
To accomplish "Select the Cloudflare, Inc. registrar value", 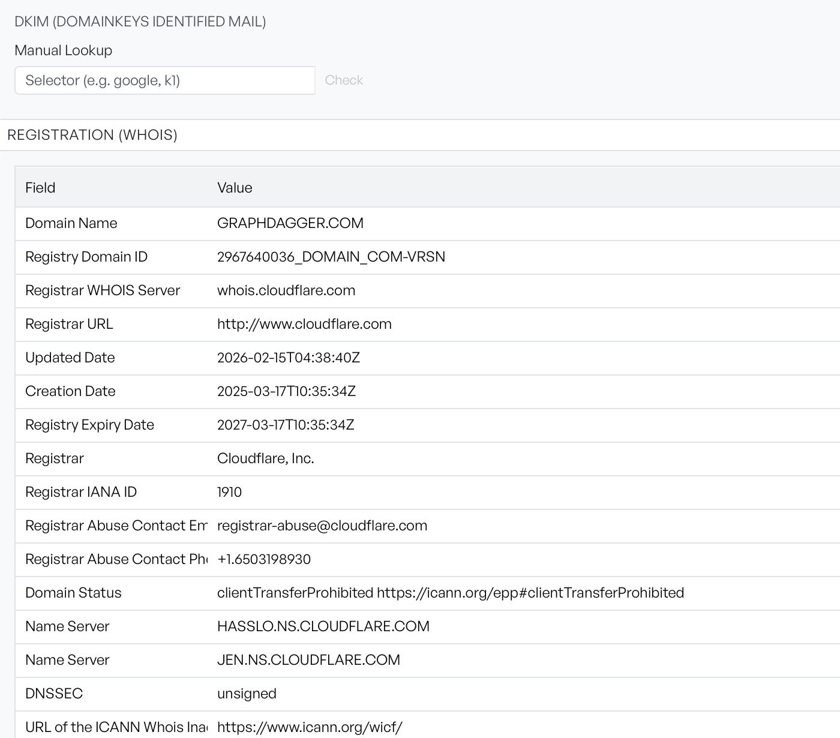I will (266, 458).
